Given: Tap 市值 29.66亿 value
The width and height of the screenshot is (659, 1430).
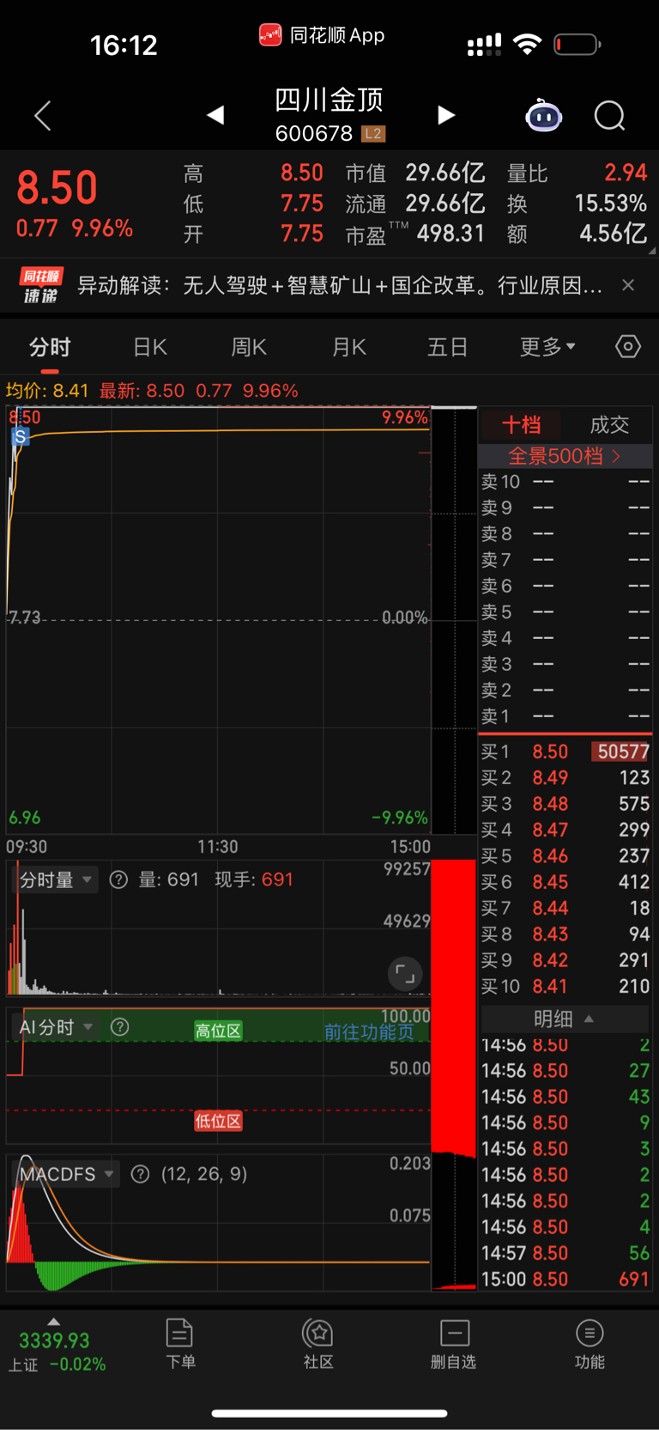Looking at the screenshot, I should click(x=445, y=173).
